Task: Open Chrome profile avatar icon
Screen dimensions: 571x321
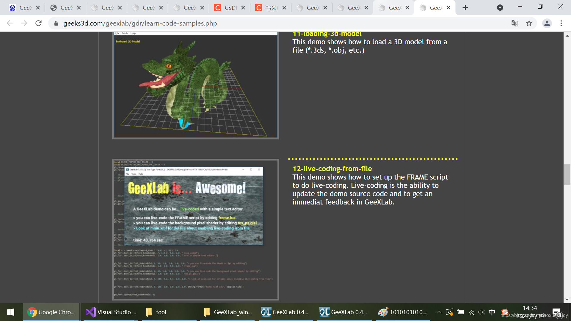Action: [x=547, y=23]
